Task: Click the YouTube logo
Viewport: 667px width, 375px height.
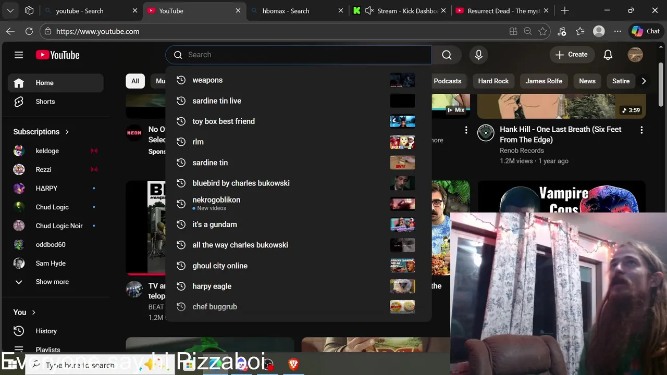Action: [57, 55]
